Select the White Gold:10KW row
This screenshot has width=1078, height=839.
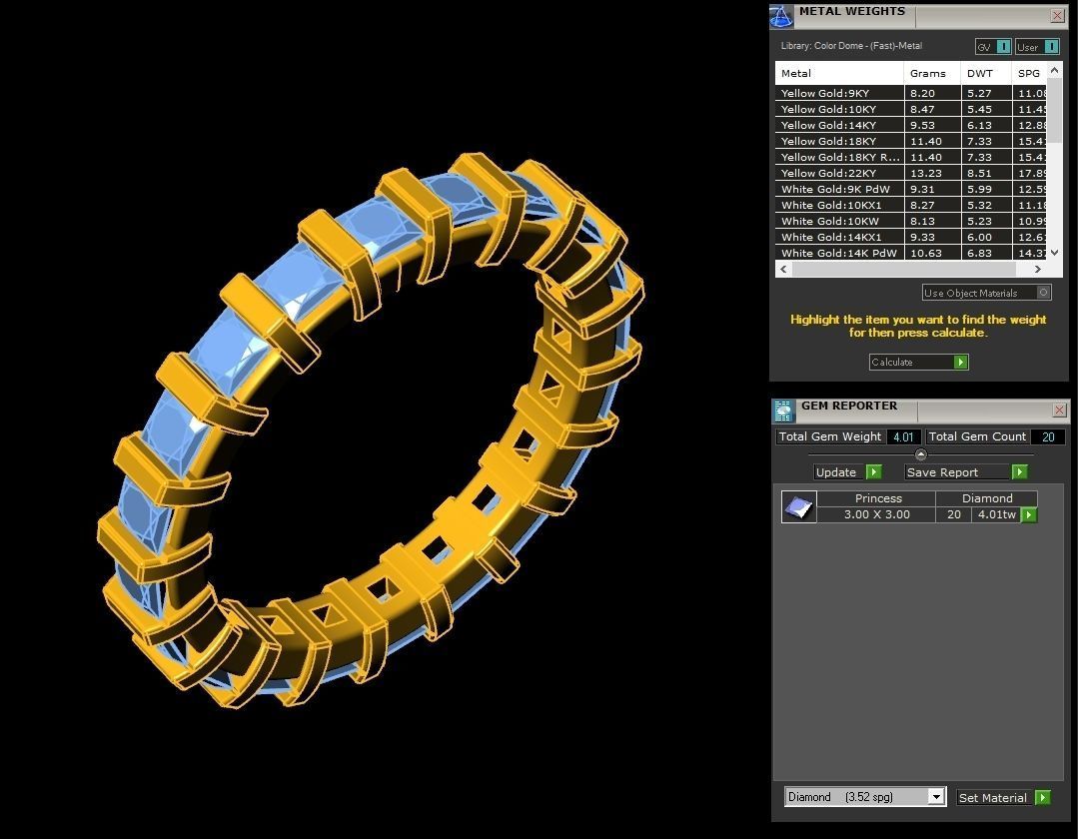coord(911,221)
